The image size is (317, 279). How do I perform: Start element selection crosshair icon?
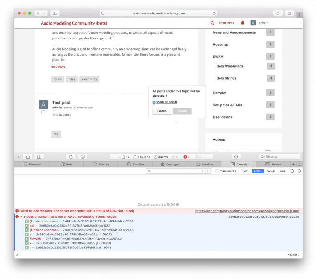236,157
